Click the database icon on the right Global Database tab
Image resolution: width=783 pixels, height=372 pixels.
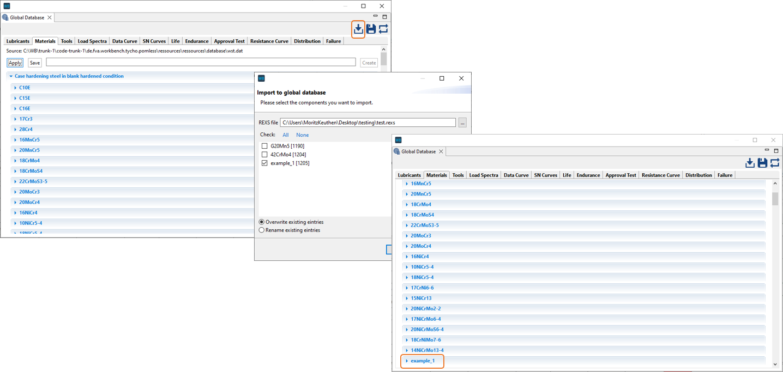pos(396,151)
